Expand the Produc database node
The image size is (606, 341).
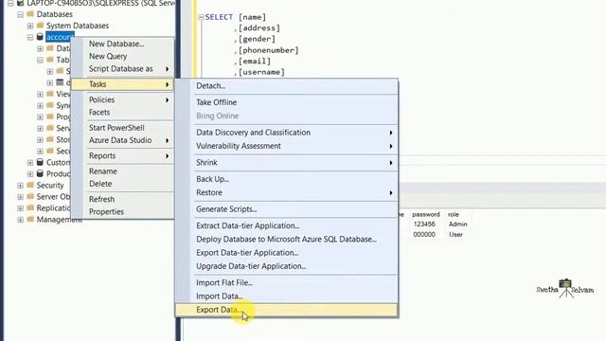click(30, 174)
